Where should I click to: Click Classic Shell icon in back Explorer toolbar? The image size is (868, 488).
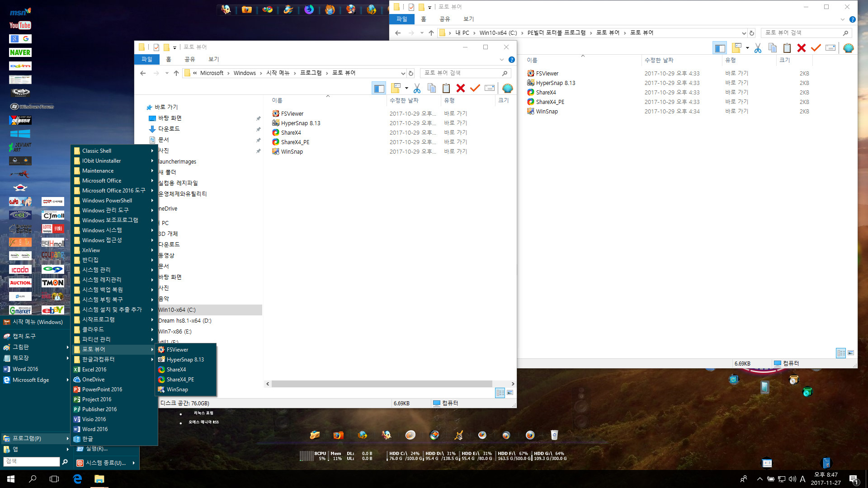click(849, 48)
